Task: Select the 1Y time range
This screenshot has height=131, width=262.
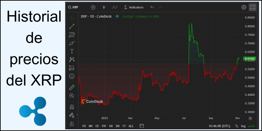Action: click(124, 126)
